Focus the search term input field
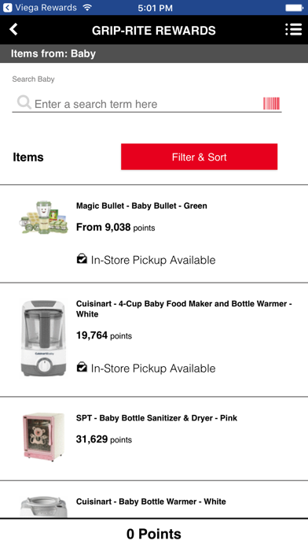 tap(146, 104)
